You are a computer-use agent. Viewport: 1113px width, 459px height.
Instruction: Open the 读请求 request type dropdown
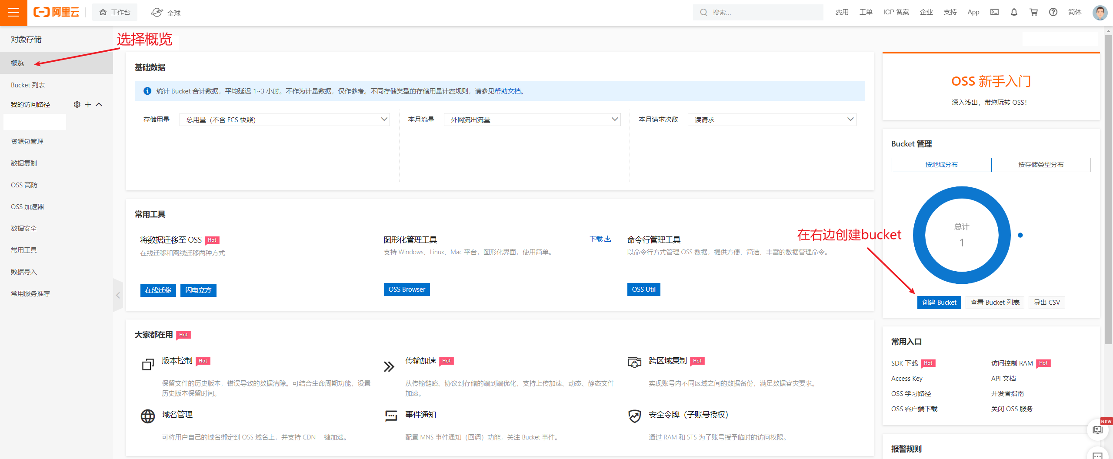click(772, 120)
